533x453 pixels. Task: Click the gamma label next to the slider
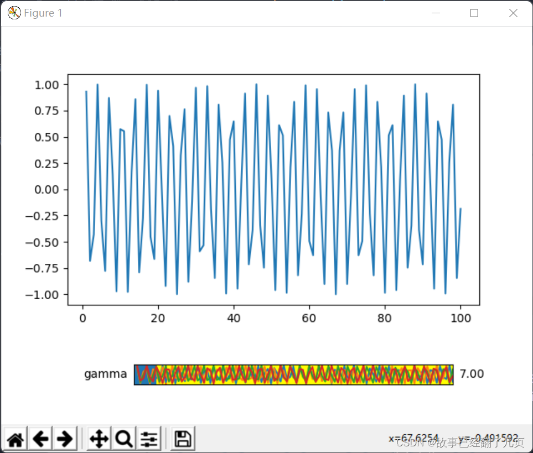tap(105, 374)
